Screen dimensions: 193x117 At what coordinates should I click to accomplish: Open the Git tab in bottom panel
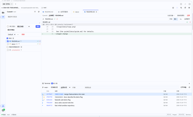pos(55,84)
